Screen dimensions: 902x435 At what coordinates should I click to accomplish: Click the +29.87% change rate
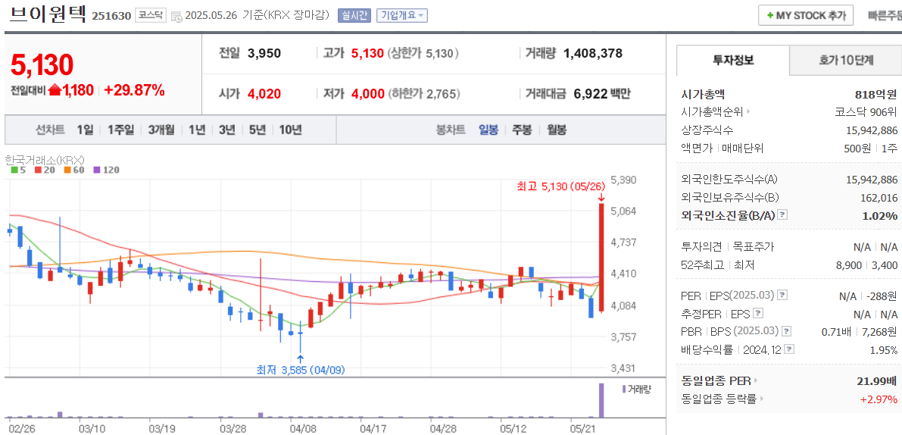134,90
